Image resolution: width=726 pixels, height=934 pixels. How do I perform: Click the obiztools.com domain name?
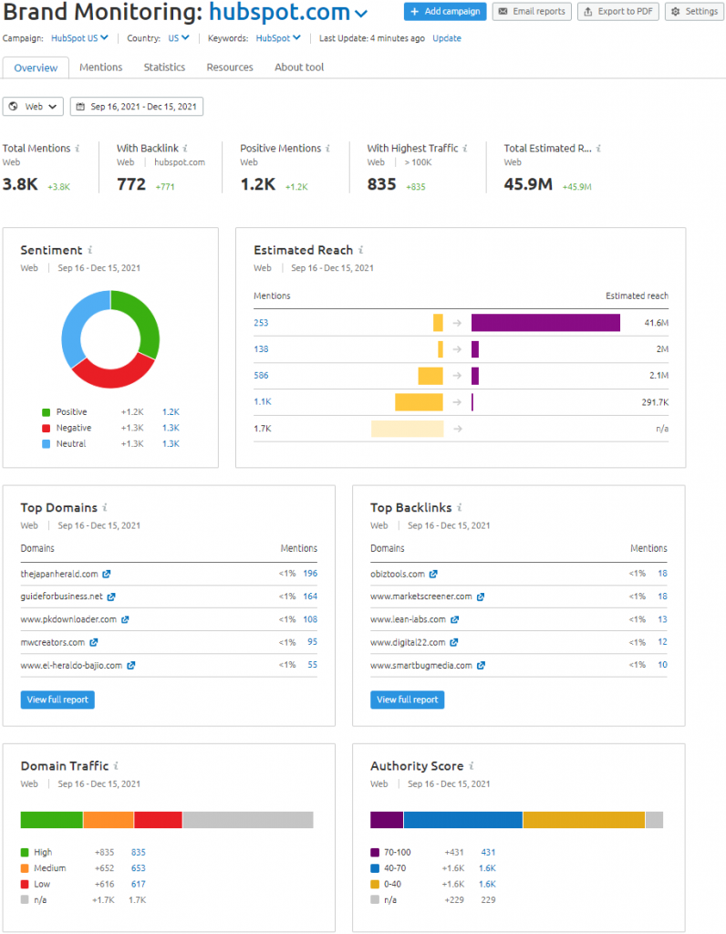pos(398,575)
